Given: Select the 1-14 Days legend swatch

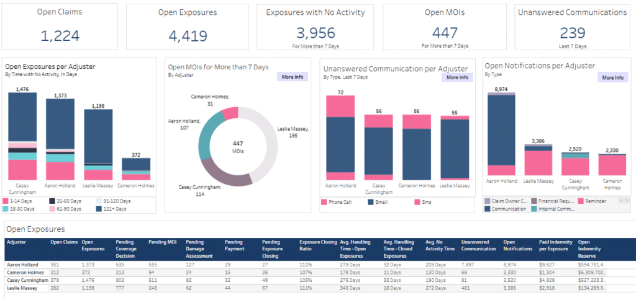Looking at the screenshot, I should click(x=6, y=201).
